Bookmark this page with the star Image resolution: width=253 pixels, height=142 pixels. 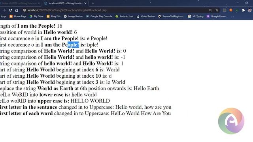[x=217, y=10]
